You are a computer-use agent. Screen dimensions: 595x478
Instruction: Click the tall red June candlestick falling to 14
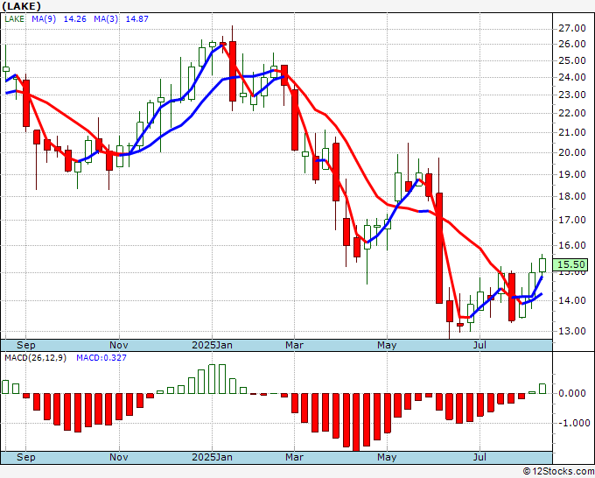(439, 248)
